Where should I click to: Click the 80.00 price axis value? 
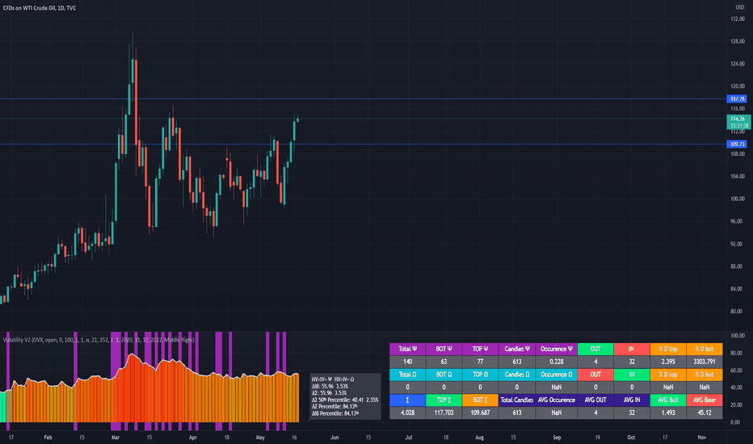(737, 311)
